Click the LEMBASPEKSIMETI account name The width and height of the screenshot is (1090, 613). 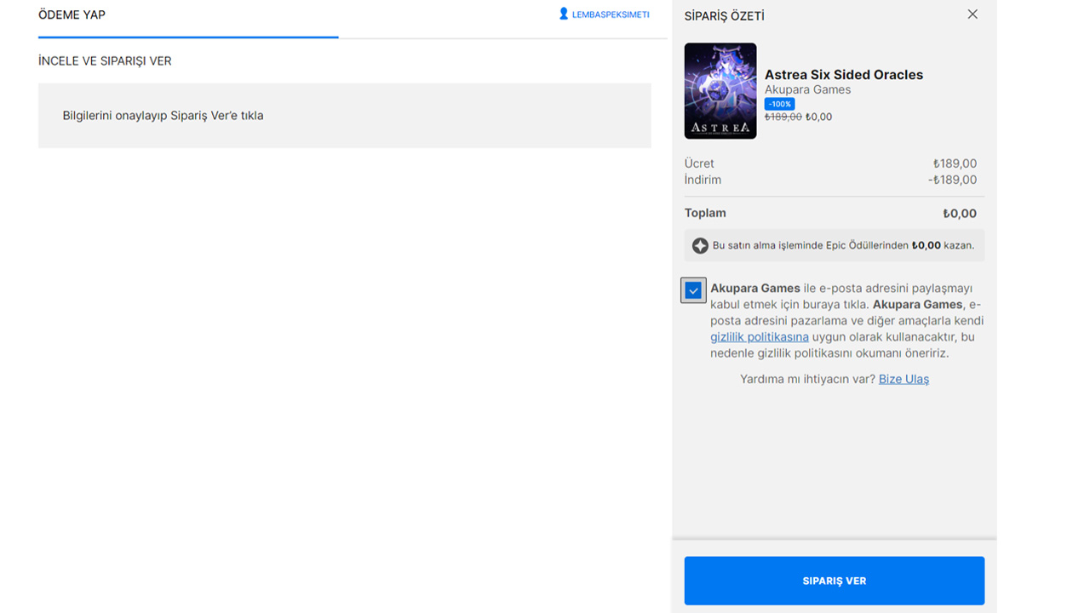(611, 15)
